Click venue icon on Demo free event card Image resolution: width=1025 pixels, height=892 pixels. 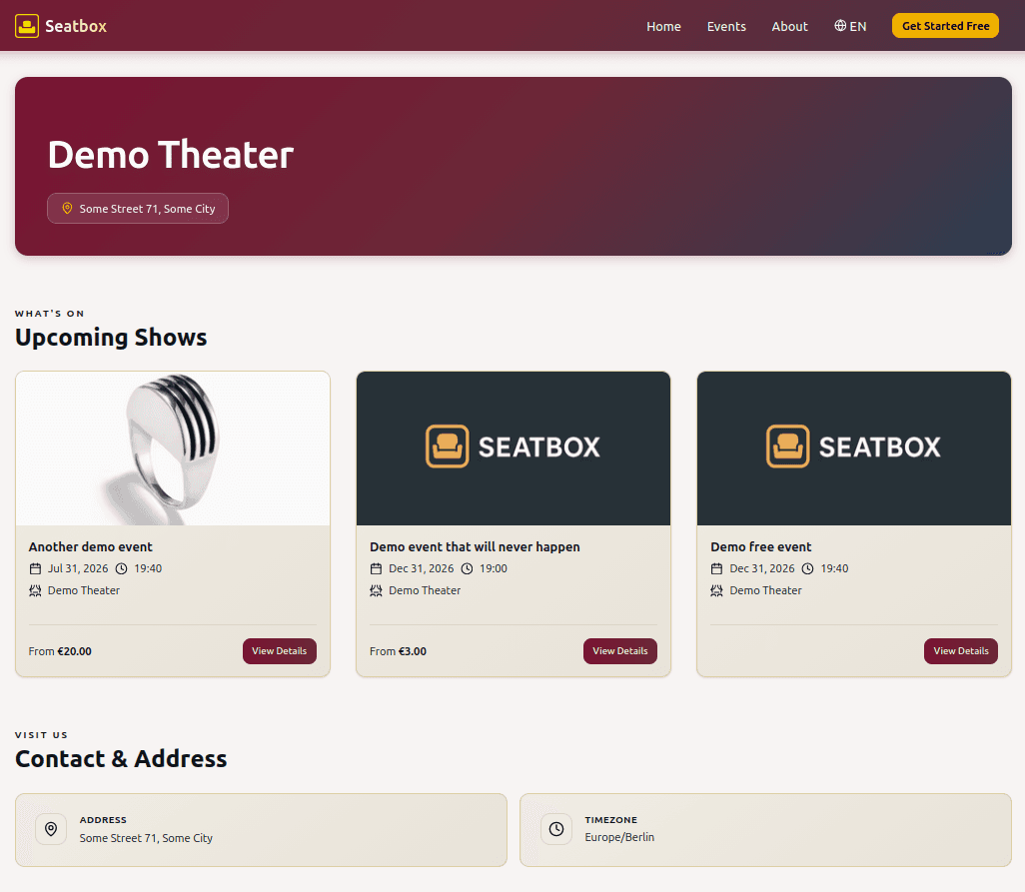[x=716, y=590]
